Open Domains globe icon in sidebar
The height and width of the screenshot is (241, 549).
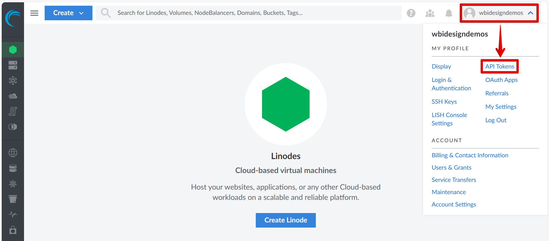(13, 153)
